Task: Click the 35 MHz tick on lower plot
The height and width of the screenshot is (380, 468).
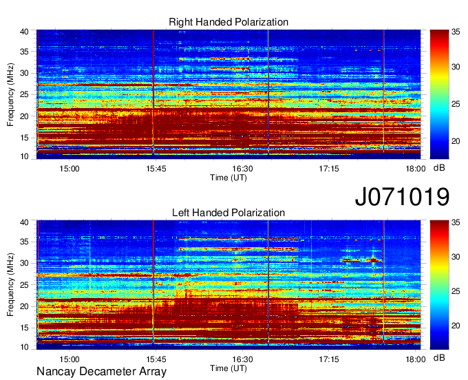Action: coord(25,242)
